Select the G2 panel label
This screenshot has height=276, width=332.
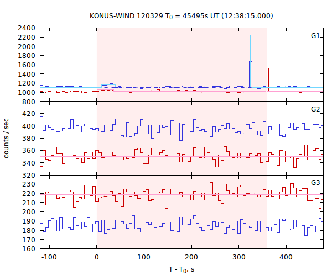point(315,109)
